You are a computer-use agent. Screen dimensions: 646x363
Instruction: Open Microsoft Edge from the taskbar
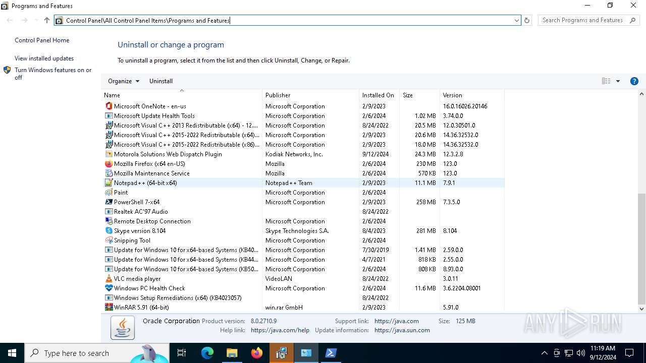207,353
